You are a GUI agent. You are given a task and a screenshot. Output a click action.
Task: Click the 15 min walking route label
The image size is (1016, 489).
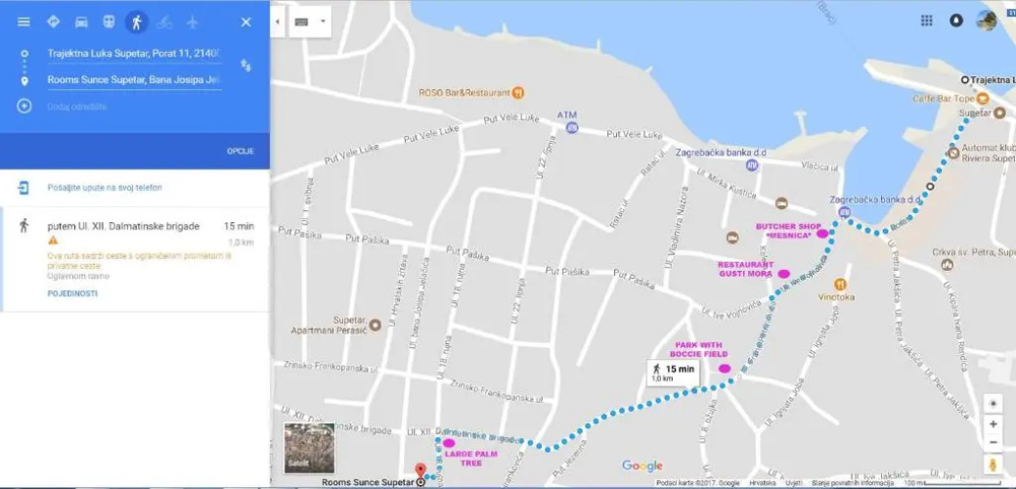(x=673, y=373)
